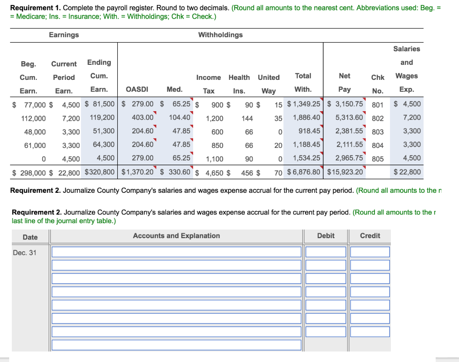This screenshot has width=459, height=362.
Task: Select the Chk No. 801 cell
Action: [x=378, y=104]
